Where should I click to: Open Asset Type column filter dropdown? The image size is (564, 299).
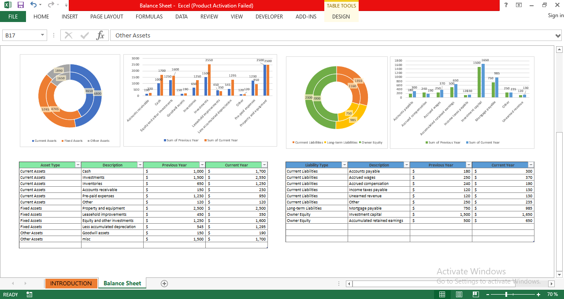tap(78, 165)
